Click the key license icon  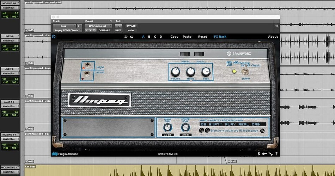click(x=264, y=153)
